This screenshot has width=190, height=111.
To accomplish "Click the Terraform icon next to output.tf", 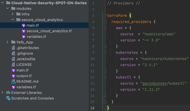I will pos(13,76).
